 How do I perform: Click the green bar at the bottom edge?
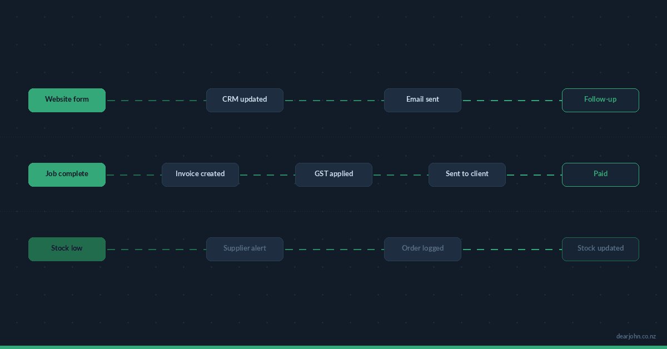333,347
